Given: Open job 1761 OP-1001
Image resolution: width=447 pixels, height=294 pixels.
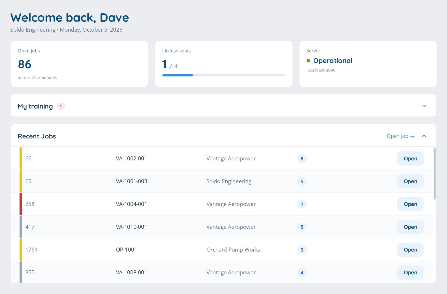Looking at the screenshot, I should [410, 250].
